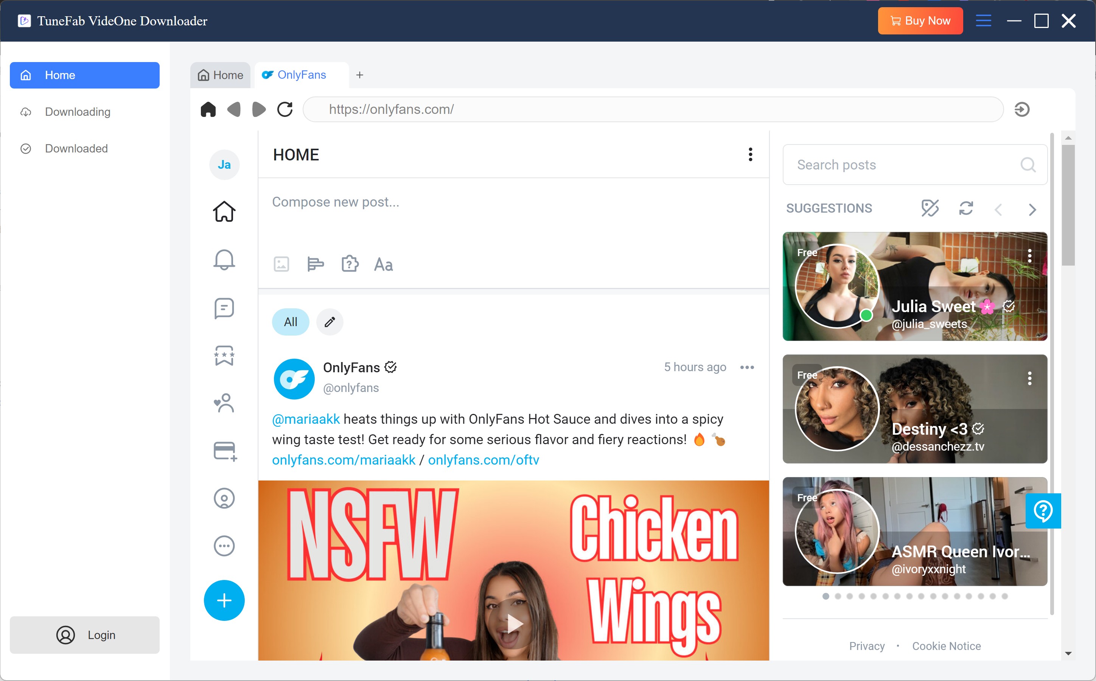
Task: Navigate back with the back arrow
Action: pos(234,109)
